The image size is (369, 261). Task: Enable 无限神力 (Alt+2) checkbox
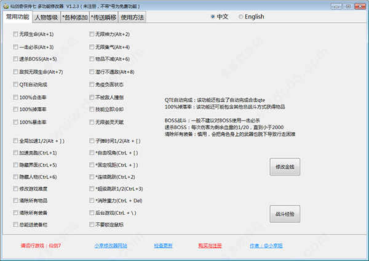(x=92, y=34)
